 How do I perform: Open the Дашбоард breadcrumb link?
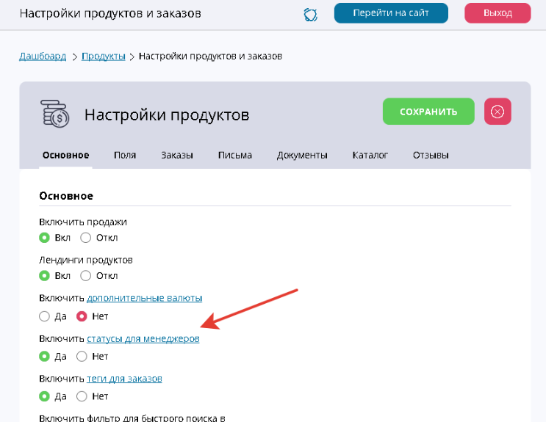pyautogui.click(x=43, y=56)
